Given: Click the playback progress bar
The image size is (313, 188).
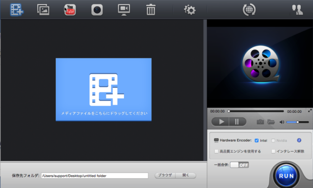Looking at the screenshot, I should coord(256,111).
